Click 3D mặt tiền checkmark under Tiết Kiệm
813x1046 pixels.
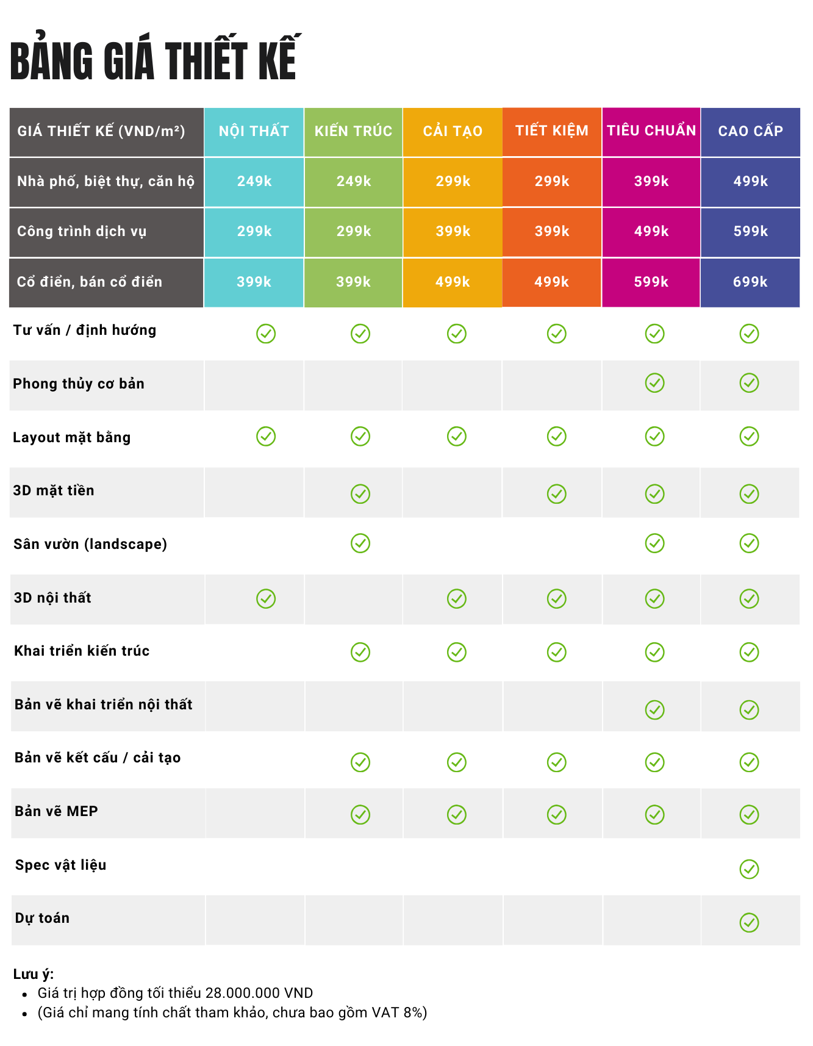coord(556,493)
